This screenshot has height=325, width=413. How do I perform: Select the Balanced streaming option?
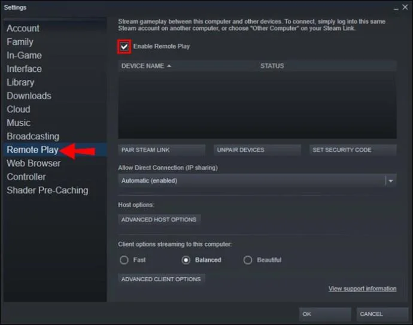[186, 260]
